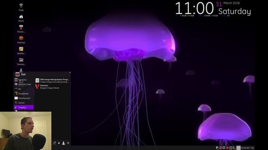Open the settings tools icon in menu footer

point(54,143)
